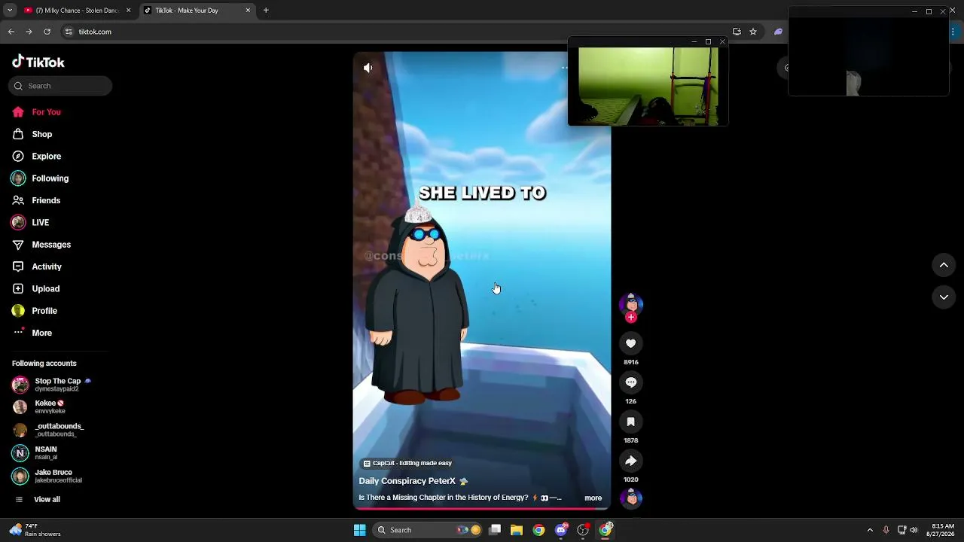Mute the video using the speaker icon
The width and height of the screenshot is (964, 542).
coord(368,68)
